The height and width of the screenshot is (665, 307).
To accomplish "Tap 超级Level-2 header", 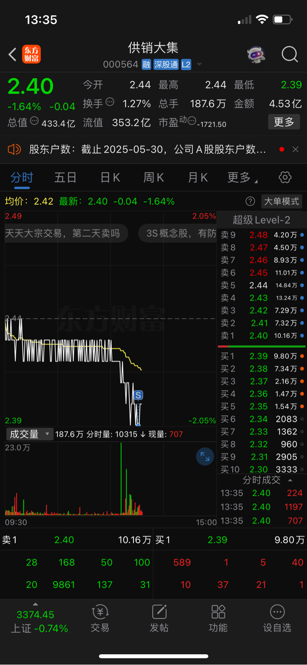I will (261, 220).
